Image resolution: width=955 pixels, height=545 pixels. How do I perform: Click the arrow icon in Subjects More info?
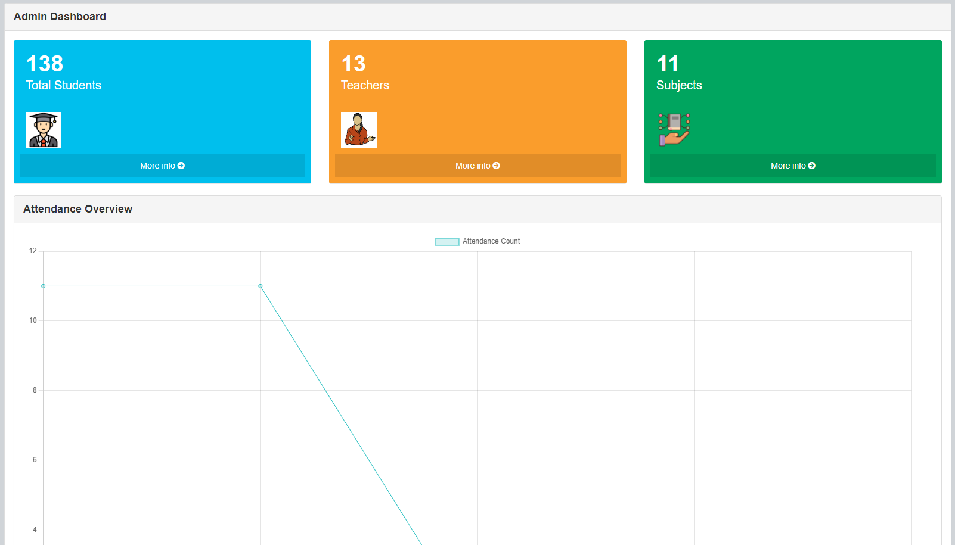(x=813, y=166)
